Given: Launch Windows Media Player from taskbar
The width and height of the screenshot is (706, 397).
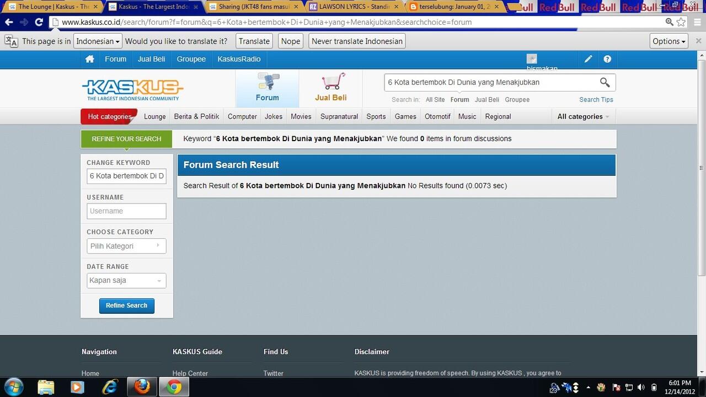Looking at the screenshot, I should point(78,387).
